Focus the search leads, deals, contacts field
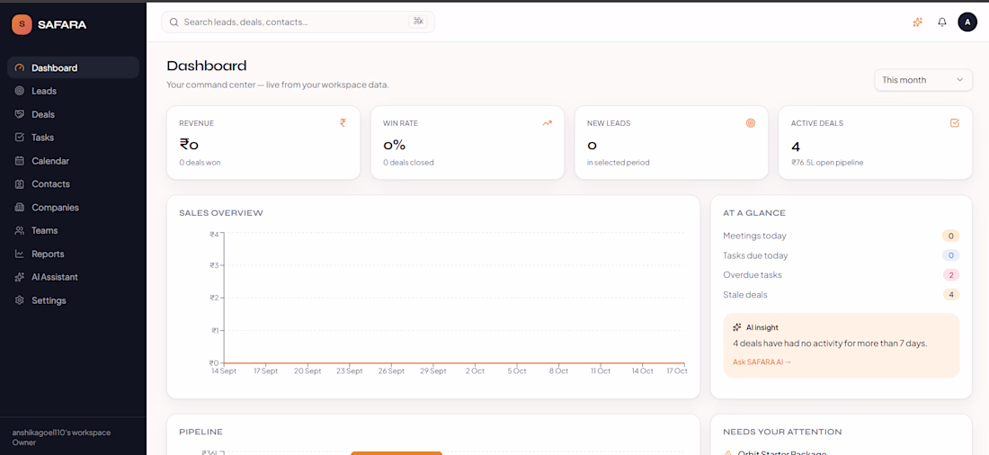 point(298,22)
